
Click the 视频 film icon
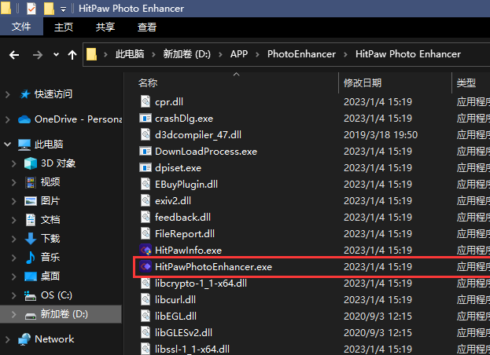31,182
